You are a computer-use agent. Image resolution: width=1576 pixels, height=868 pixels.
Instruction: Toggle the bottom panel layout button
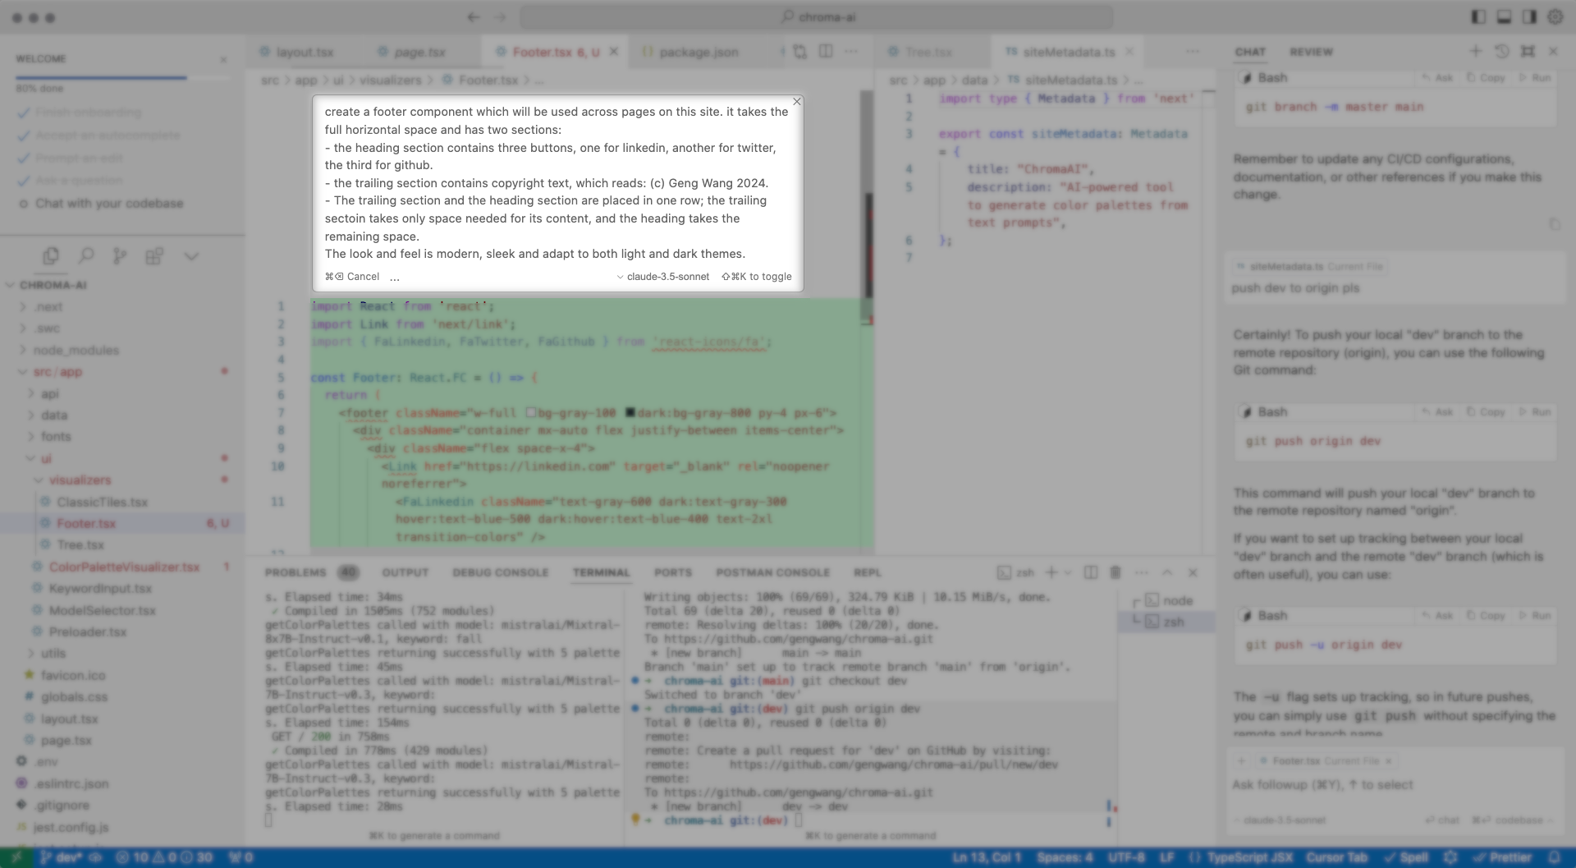(x=1504, y=17)
